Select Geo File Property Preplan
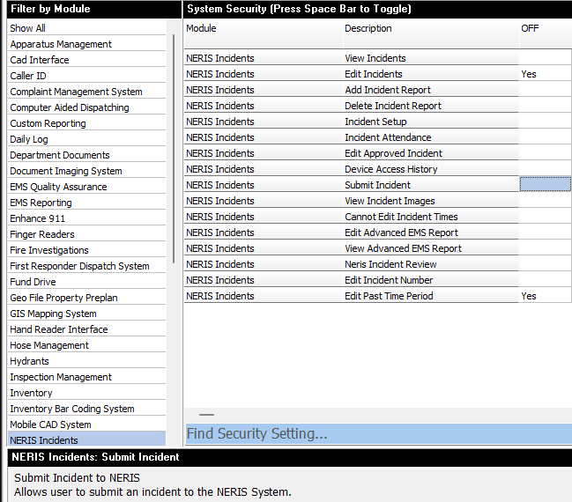572x502 pixels. coord(87,298)
